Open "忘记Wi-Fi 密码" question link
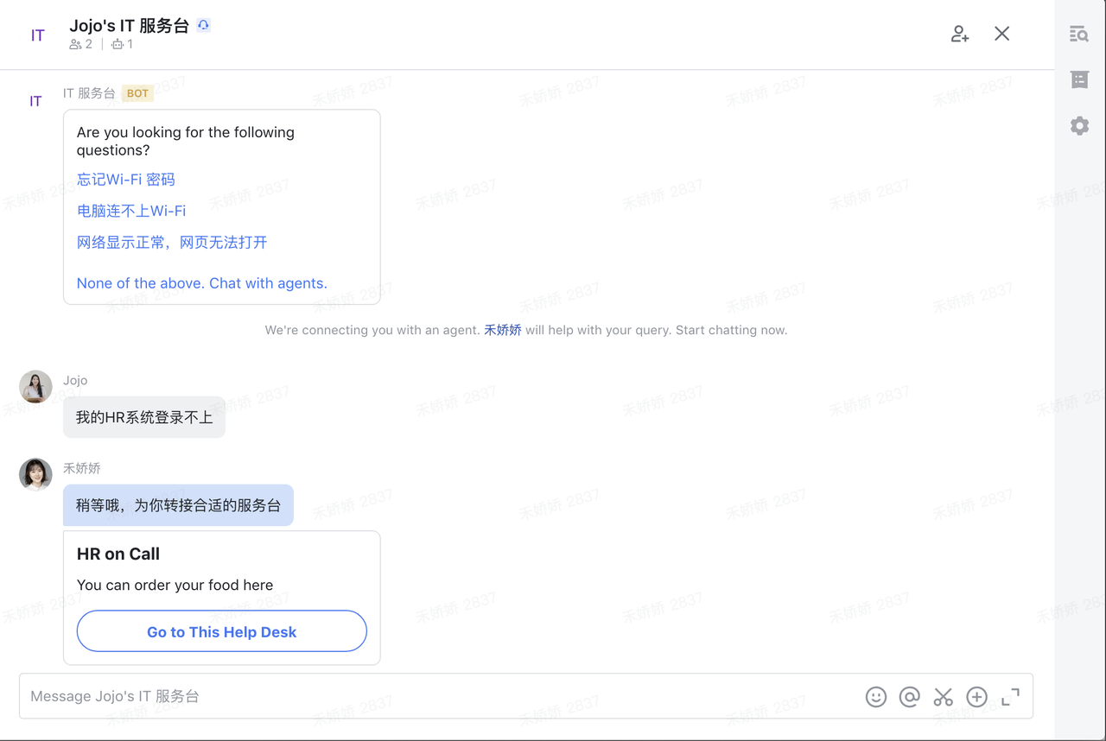This screenshot has height=741, width=1106. point(125,179)
